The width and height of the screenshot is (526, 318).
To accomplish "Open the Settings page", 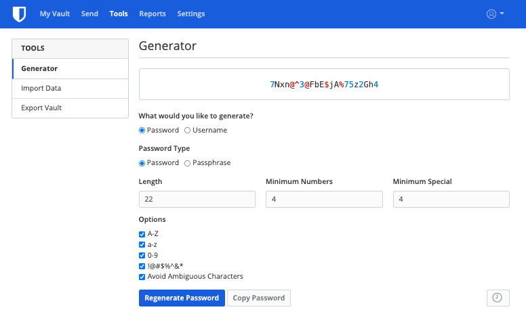I will 191,14.
